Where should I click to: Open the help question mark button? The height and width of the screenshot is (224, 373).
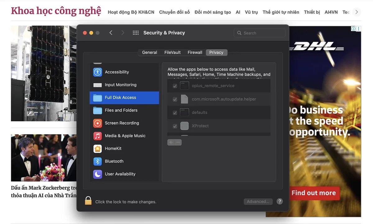pyautogui.click(x=280, y=201)
